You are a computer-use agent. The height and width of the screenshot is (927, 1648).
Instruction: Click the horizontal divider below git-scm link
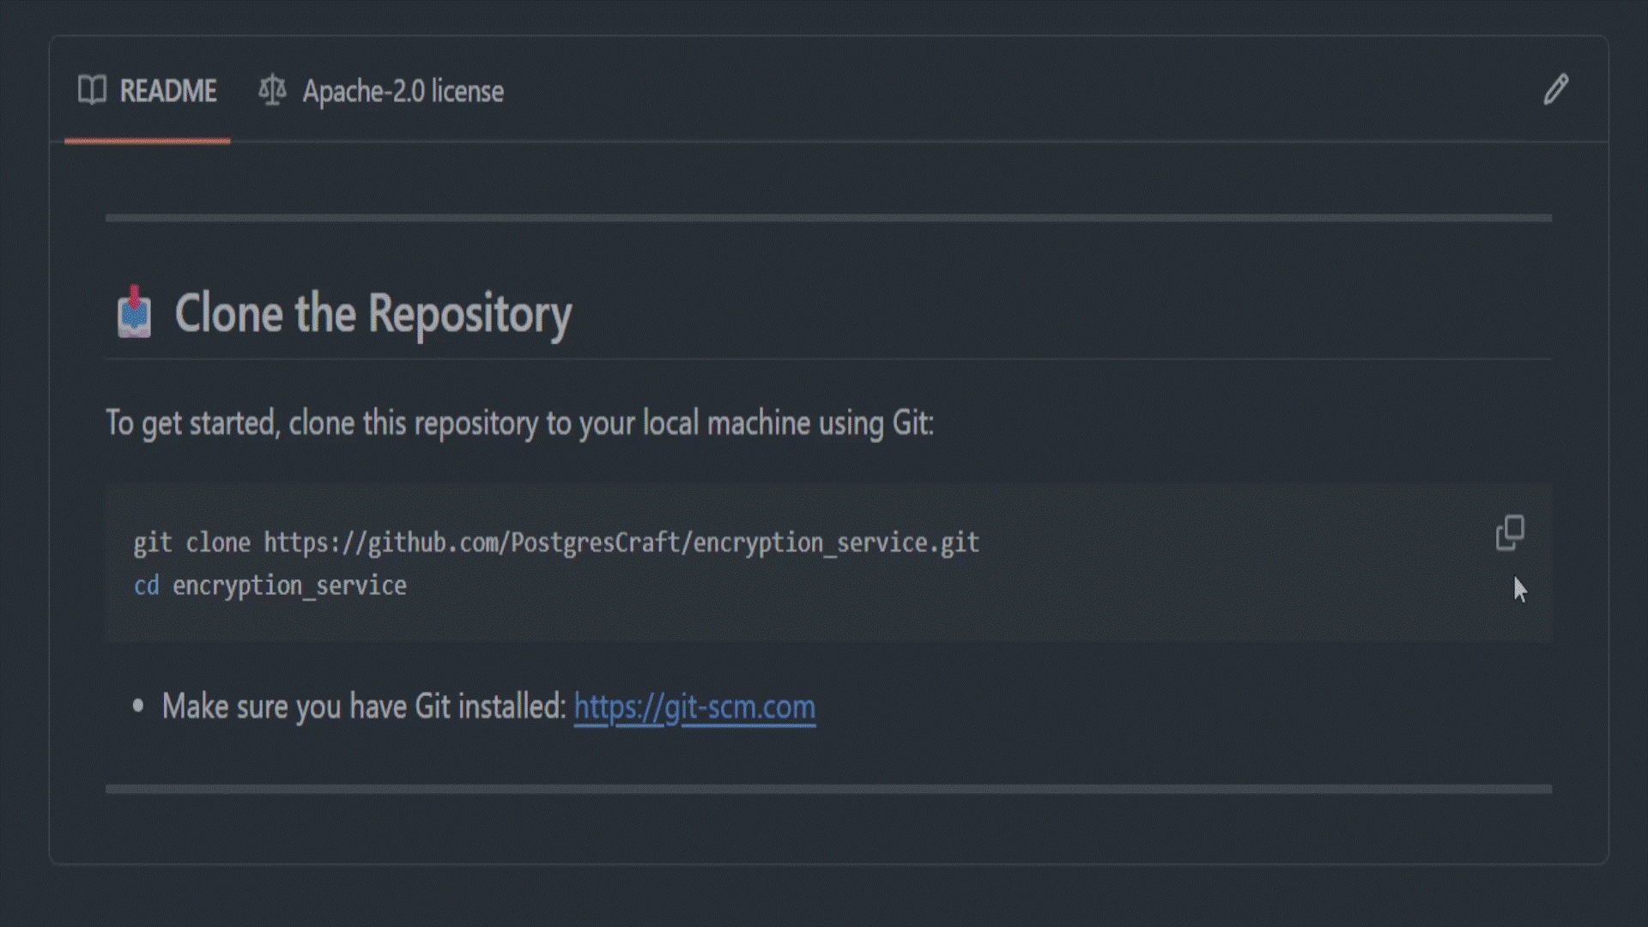click(828, 789)
